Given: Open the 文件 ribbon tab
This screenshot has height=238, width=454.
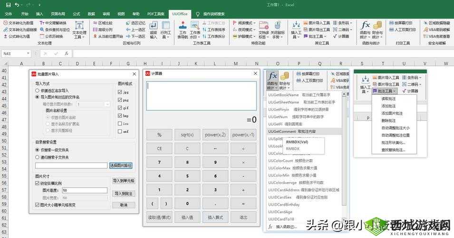Looking at the screenshot, I should [x=9, y=14].
